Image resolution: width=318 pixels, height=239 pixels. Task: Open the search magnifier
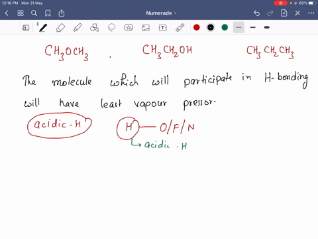coord(34,13)
